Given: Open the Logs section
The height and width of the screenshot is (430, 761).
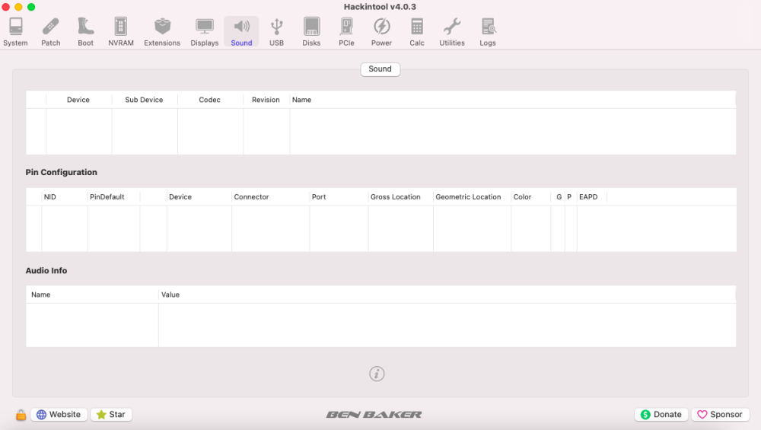Looking at the screenshot, I should click(x=488, y=32).
